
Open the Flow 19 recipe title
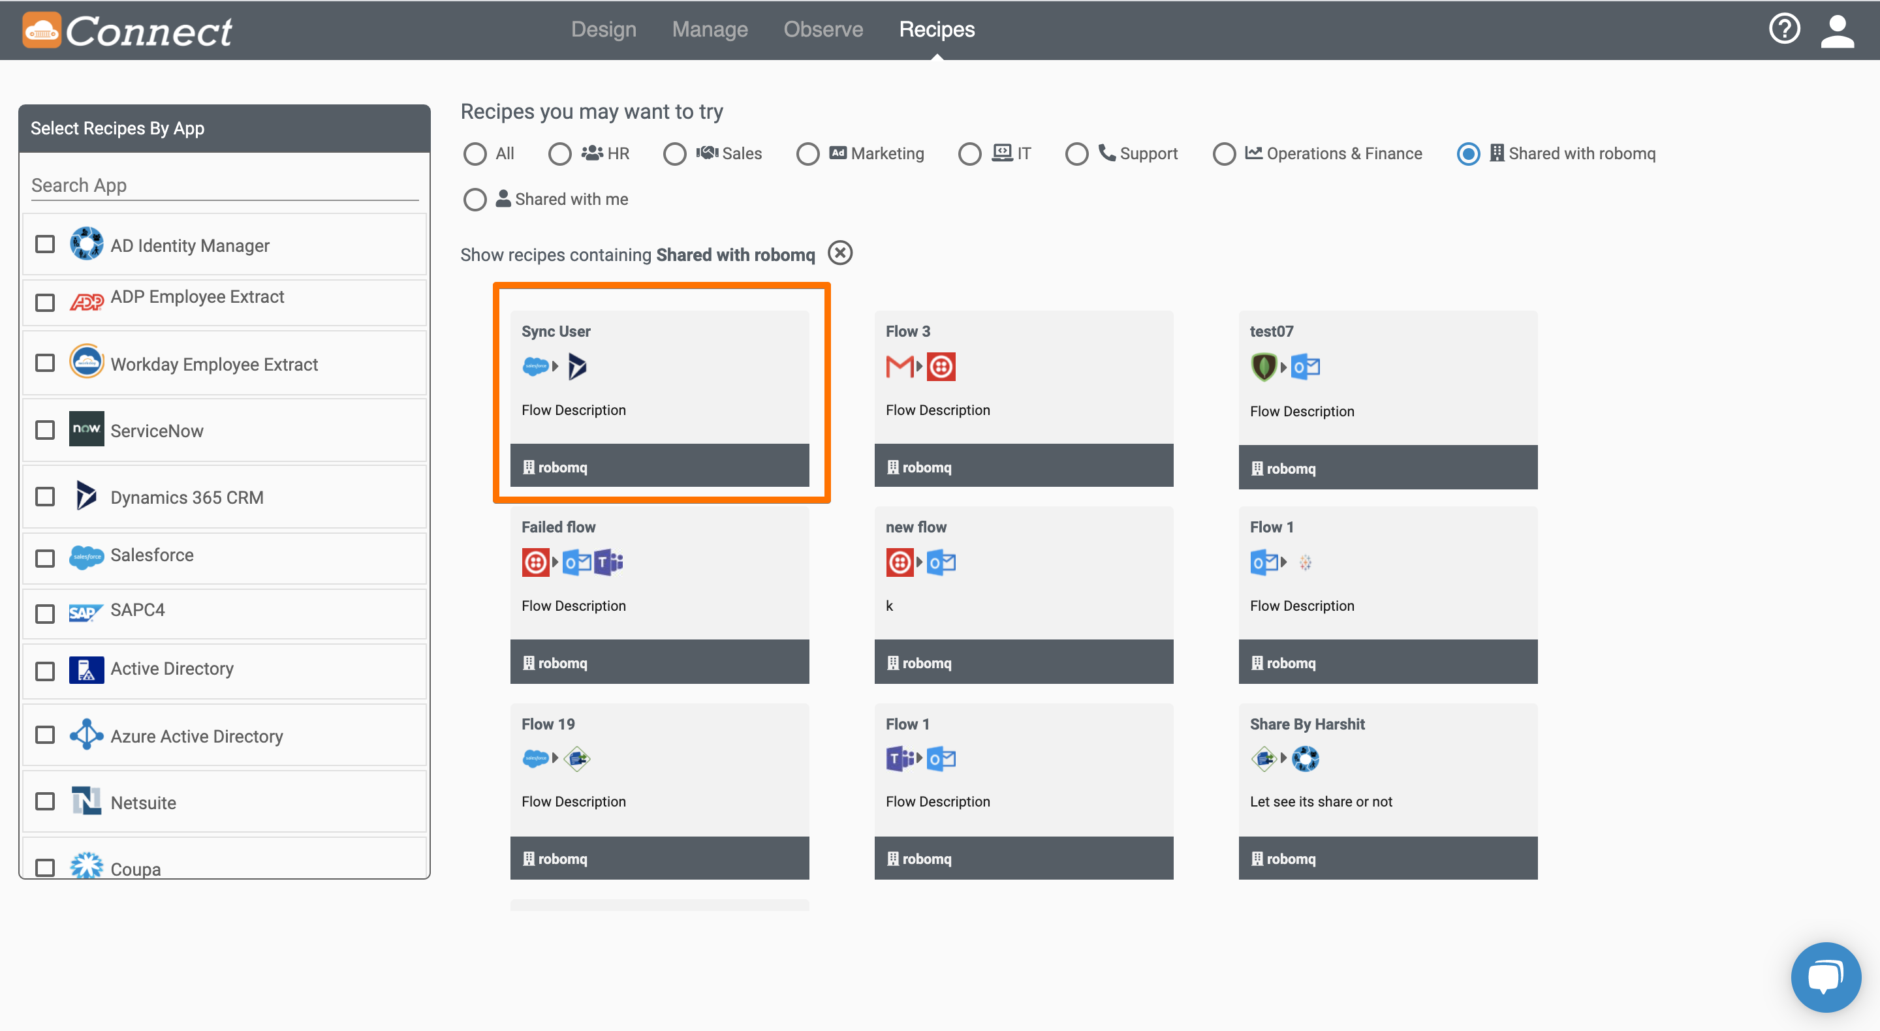coord(548,723)
